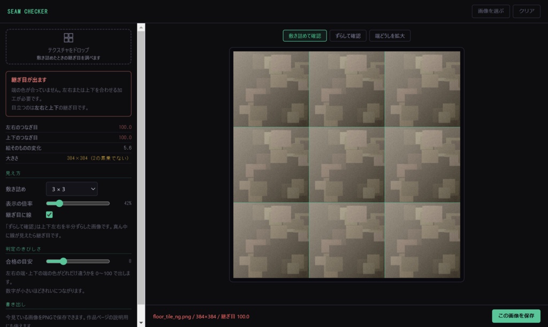Click the 書き出し section heading
The height and width of the screenshot is (327, 548).
coord(16,305)
